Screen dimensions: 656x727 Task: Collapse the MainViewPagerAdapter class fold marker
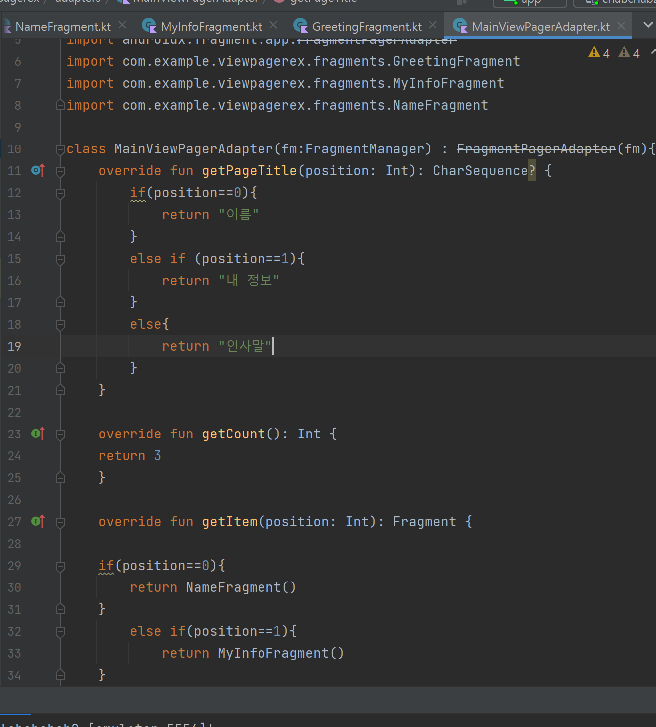[x=60, y=149]
